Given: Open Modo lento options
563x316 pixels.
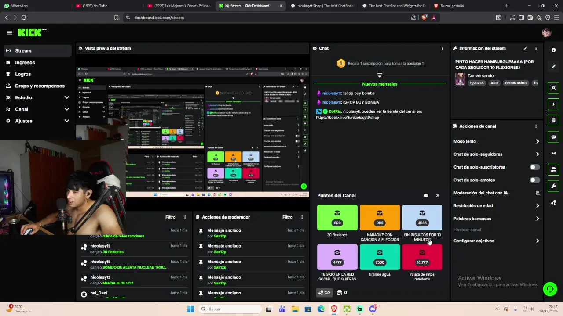Looking at the screenshot, I should pyautogui.click(x=496, y=141).
